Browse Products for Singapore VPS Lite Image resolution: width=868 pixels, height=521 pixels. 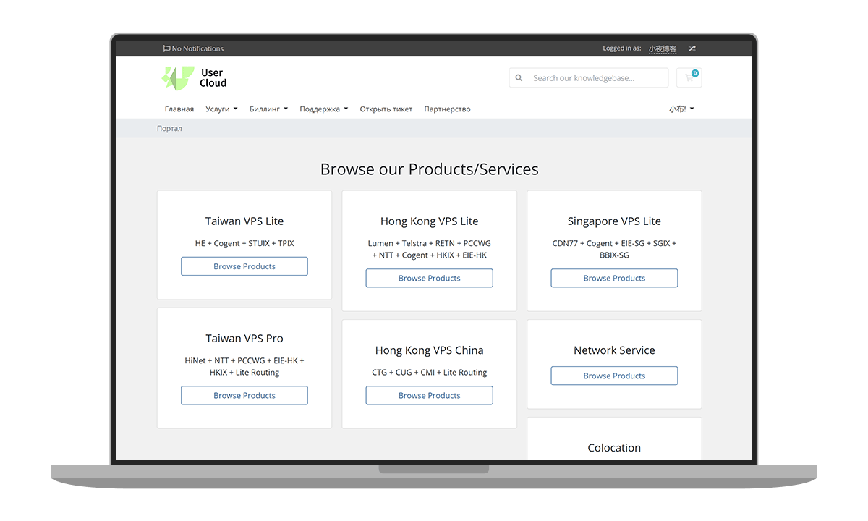point(614,278)
